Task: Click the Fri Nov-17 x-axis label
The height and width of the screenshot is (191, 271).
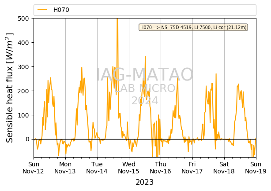Action: 192,168
